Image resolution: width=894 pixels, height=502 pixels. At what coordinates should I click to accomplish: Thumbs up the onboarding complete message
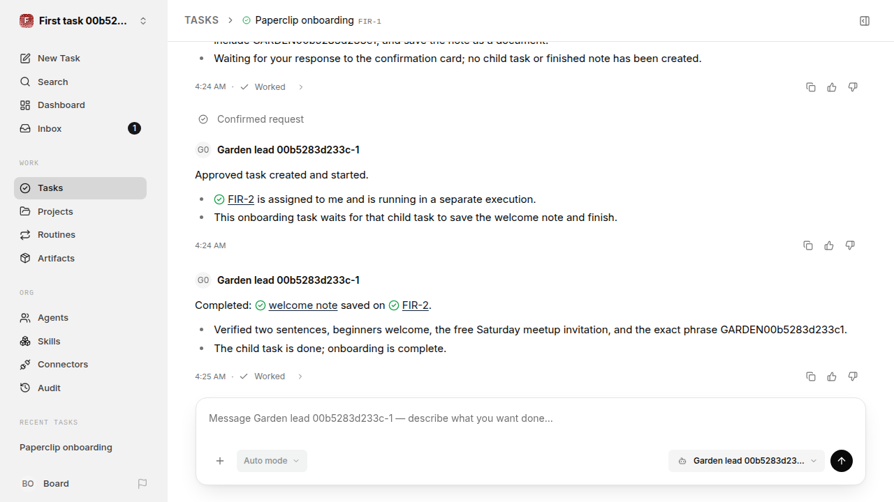[832, 376]
